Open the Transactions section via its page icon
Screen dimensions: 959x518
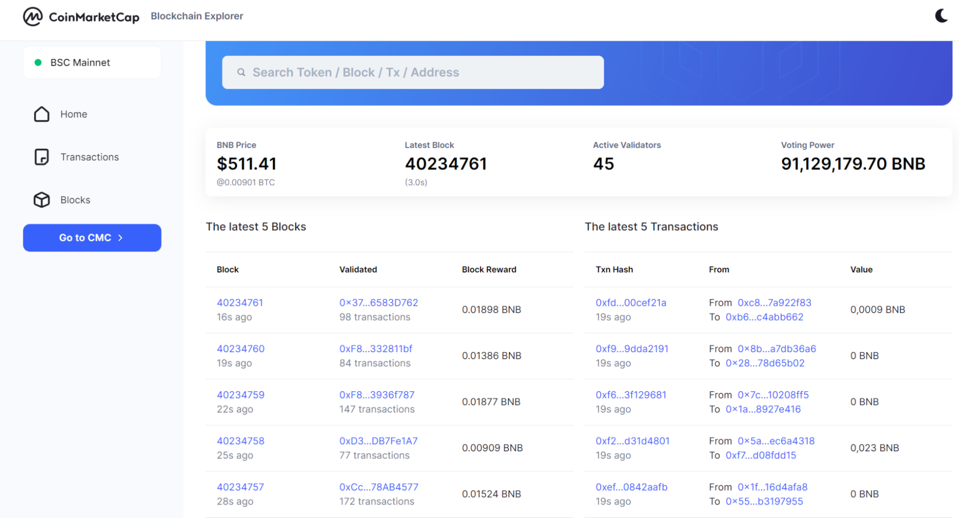tap(42, 157)
